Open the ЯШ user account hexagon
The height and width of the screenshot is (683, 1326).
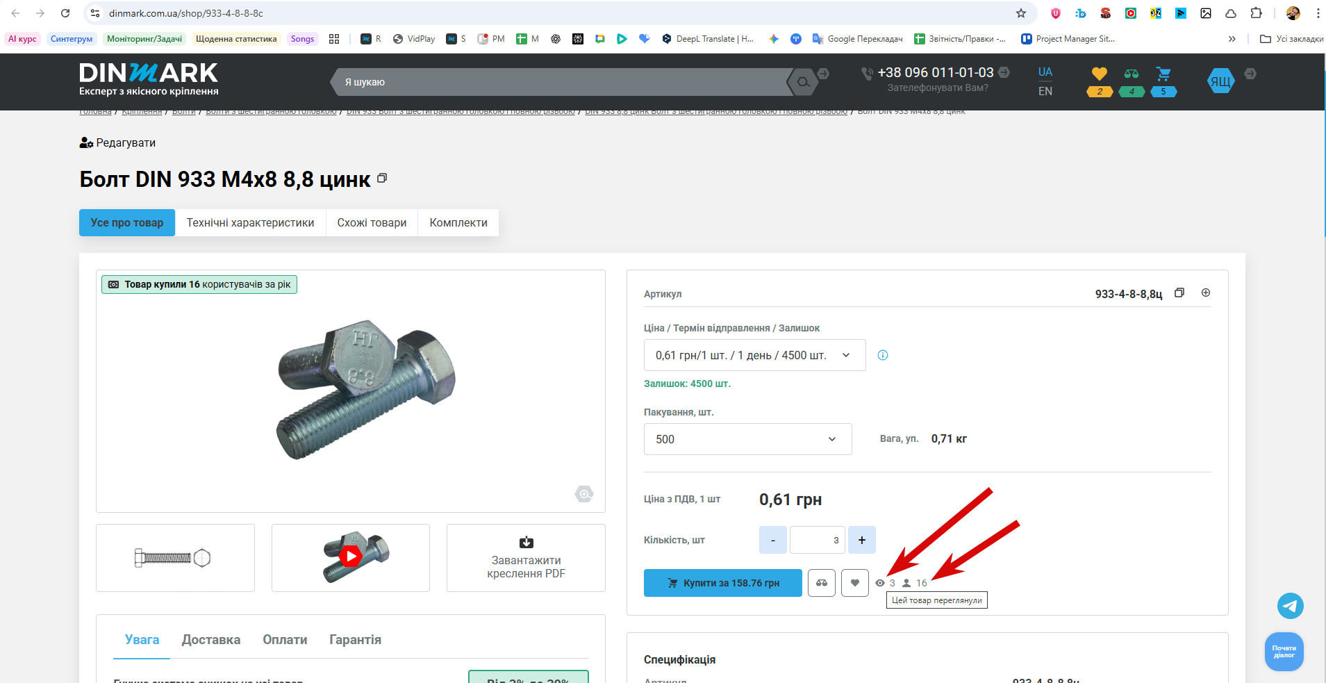pyautogui.click(x=1220, y=81)
